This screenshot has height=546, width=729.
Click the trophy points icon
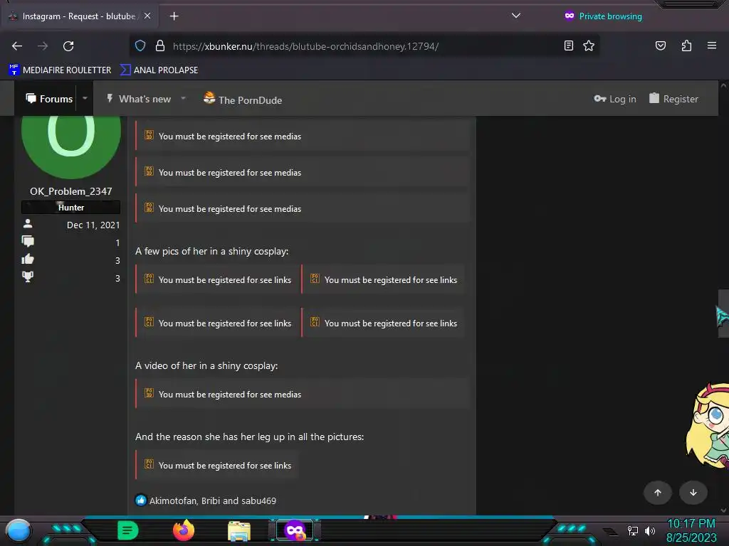(x=28, y=277)
